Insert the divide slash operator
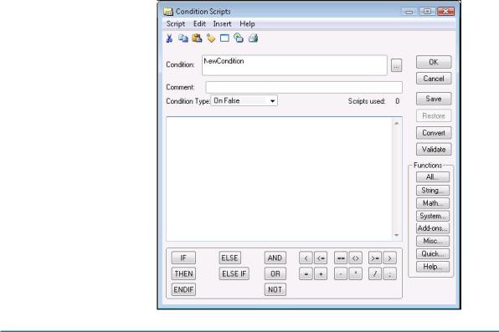The width and height of the screenshot is (499, 332). tap(375, 274)
